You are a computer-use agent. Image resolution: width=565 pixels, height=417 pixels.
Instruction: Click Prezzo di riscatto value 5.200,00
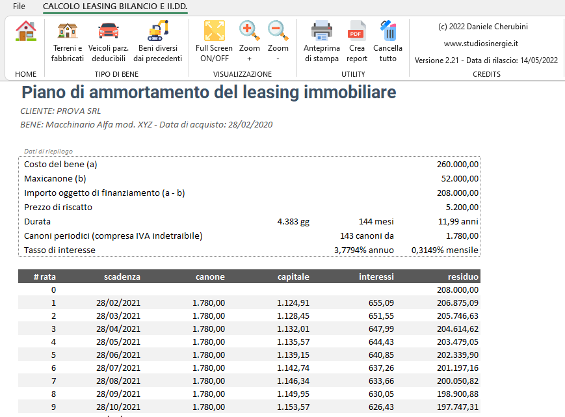(462, 208)
